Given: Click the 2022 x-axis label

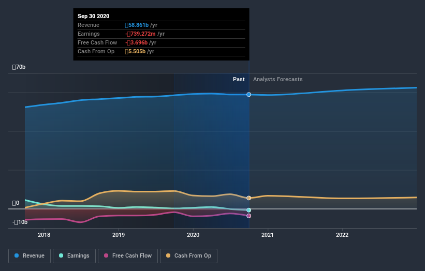Looking at the screenshot, I should coord(342,235).
